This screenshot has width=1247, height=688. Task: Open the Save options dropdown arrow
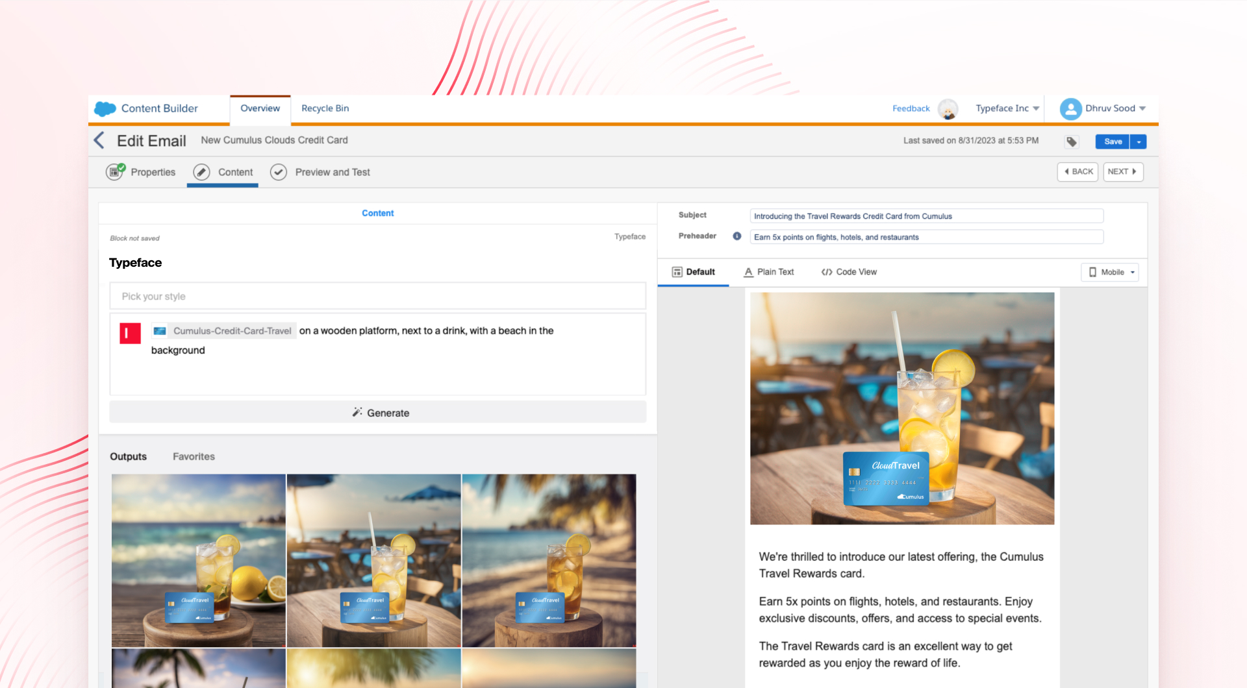[x=1138, y=141]
